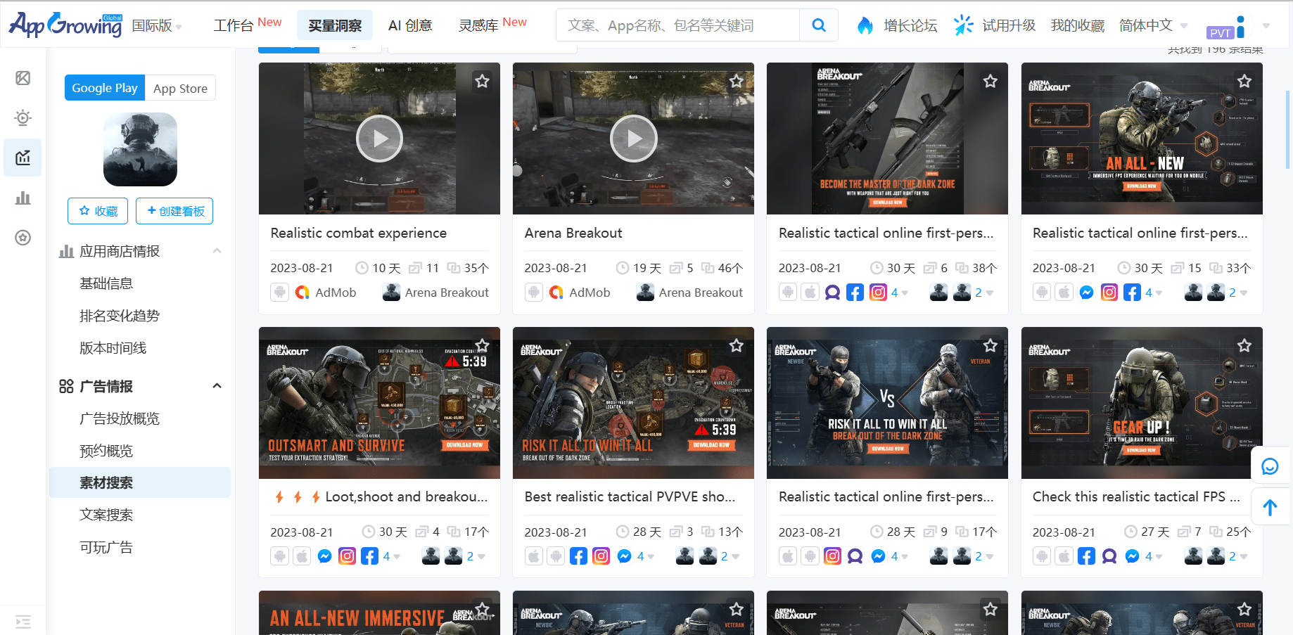Click the 创建看板 button

point(174,211)
